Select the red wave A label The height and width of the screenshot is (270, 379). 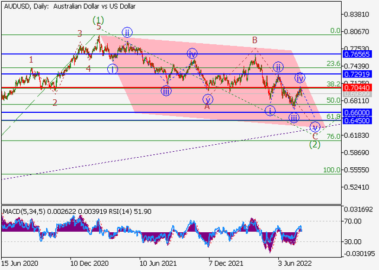pos(207,106)
